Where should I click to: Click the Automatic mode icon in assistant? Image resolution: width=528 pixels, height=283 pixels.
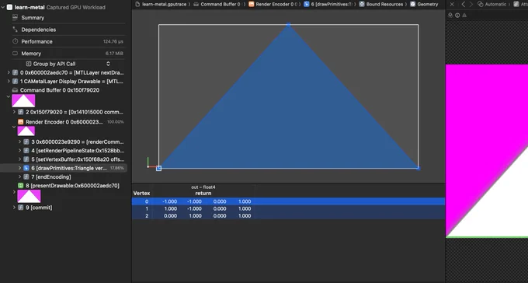tap(481, 4)
